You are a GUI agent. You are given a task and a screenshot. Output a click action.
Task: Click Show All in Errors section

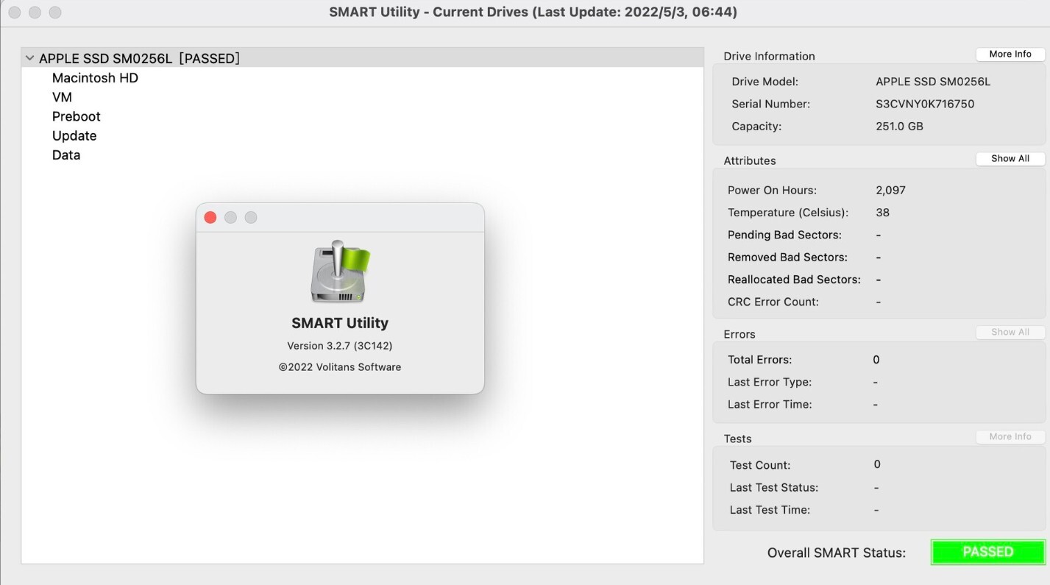[x=1010, y=333]
